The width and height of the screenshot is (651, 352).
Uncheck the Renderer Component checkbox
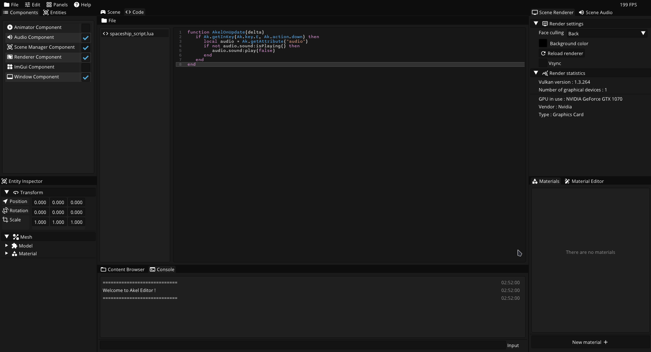(x=86, y=58)
